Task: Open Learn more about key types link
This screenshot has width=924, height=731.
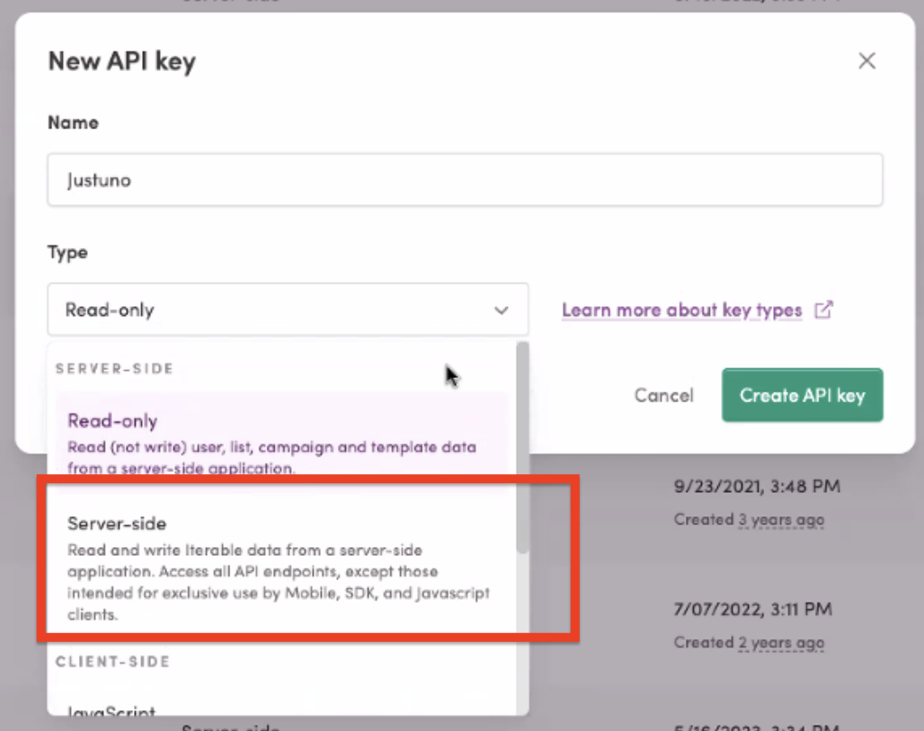Action: [x=681, y=311]
